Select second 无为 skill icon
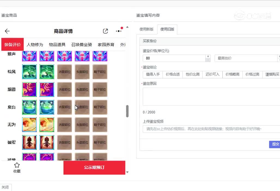Image resolution: width=280 pixels, height=191 pixels. (47, 125)
